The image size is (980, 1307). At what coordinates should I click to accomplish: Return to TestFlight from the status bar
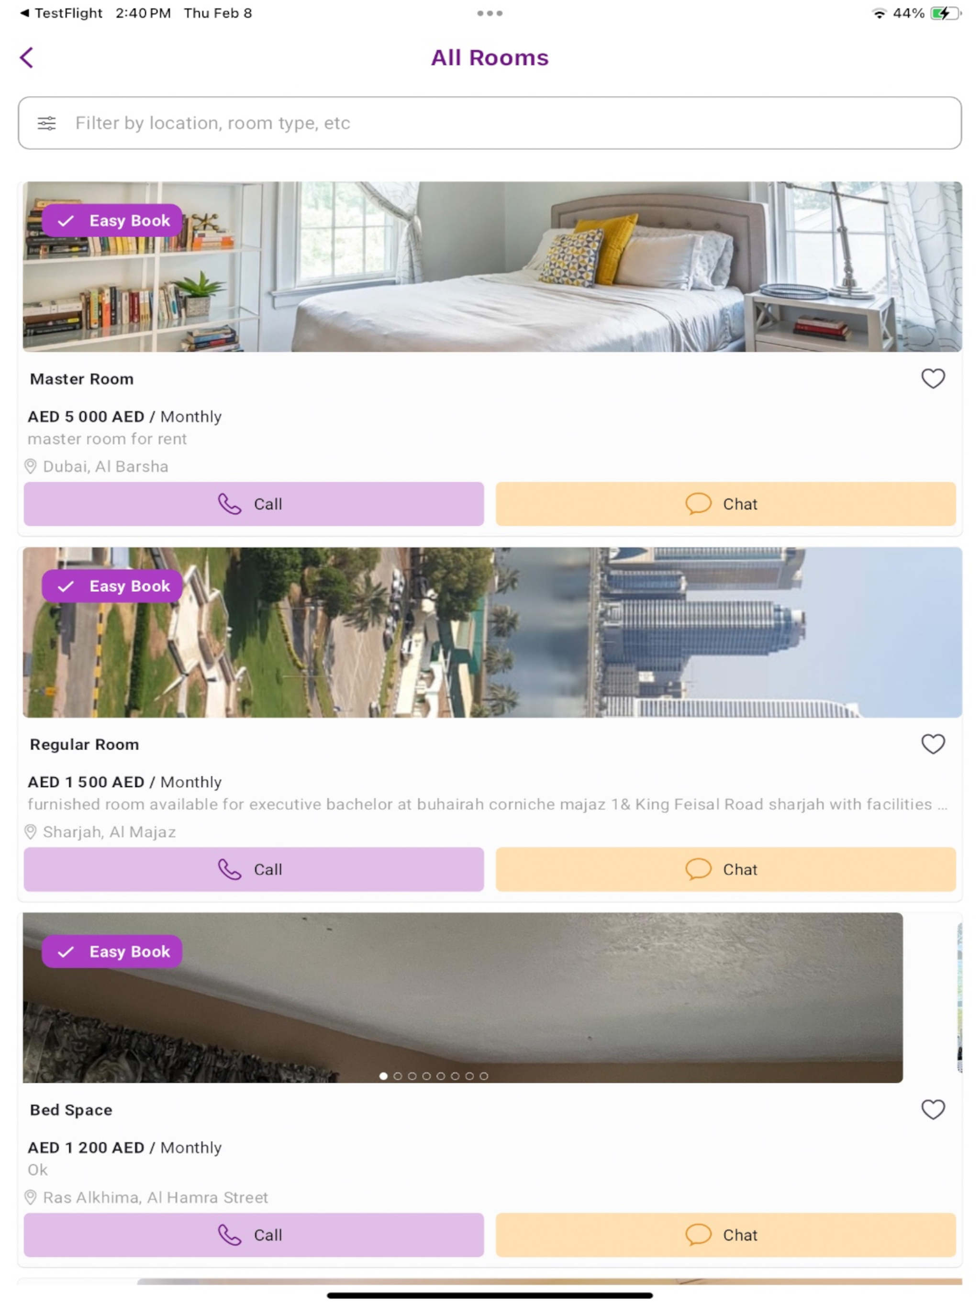point(61,13)
